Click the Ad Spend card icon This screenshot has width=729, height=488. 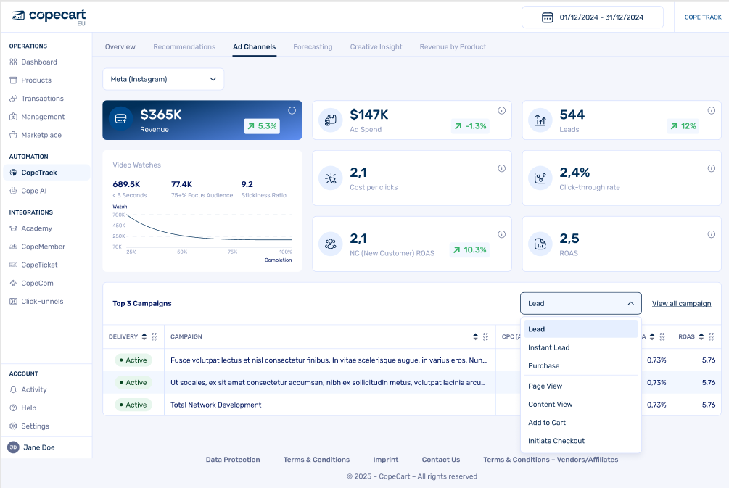[x=331, y=120]
